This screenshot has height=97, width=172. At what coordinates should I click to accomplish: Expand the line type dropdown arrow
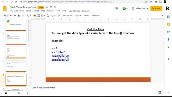55,16
